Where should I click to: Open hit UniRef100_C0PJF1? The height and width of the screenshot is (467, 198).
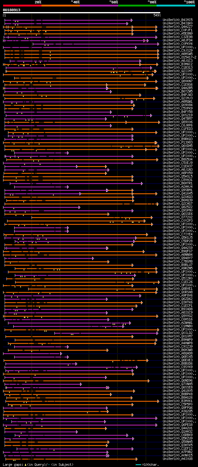(x=178, y=30)
